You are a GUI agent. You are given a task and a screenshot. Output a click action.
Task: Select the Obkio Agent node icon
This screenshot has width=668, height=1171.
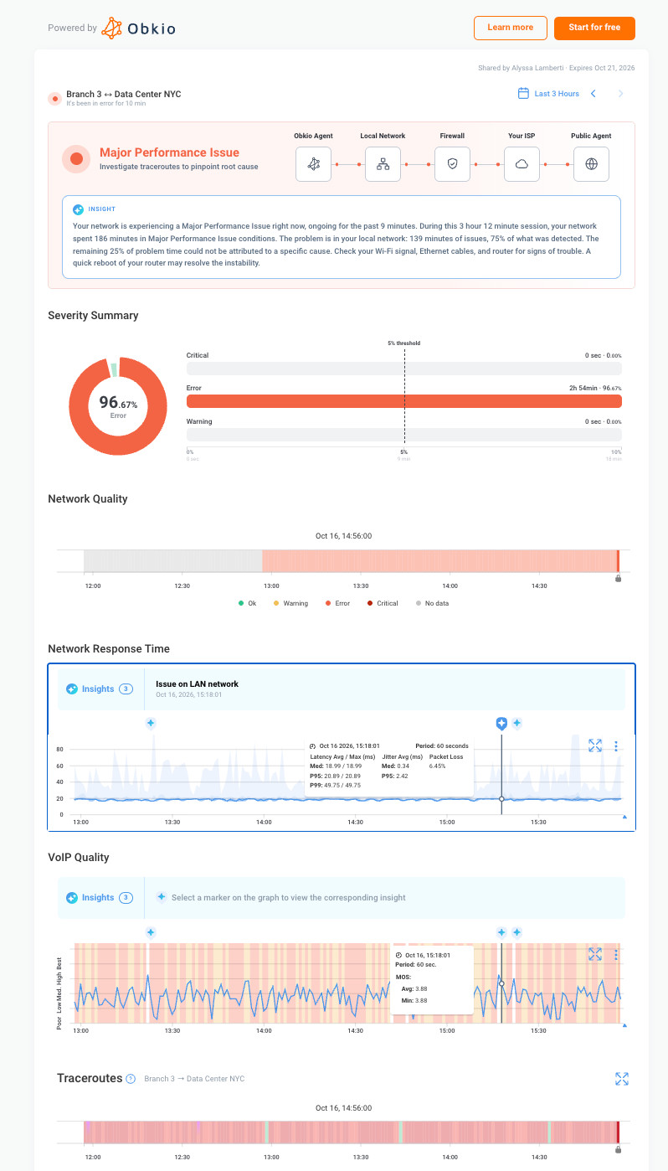(314, 164)
